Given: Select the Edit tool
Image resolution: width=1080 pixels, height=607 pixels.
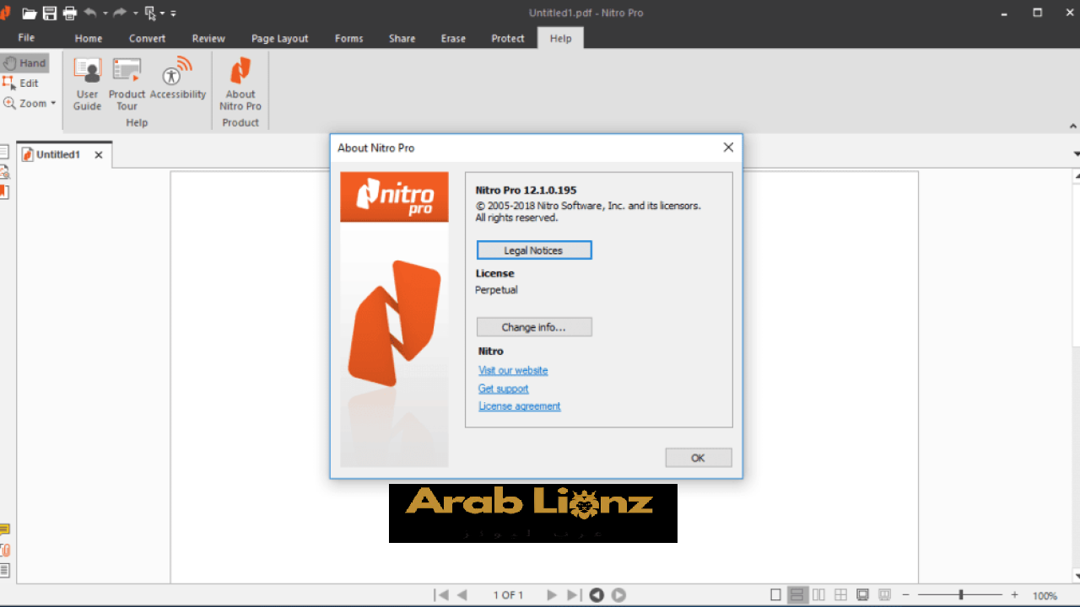Looking at the screenshot, I should (21, 83).
